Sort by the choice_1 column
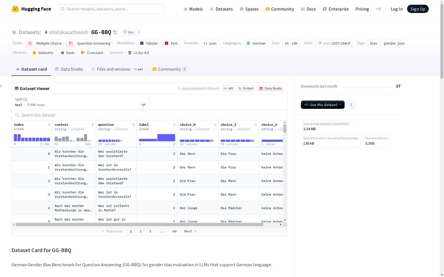This screenshot has height=277, width=444. point(256,125)
